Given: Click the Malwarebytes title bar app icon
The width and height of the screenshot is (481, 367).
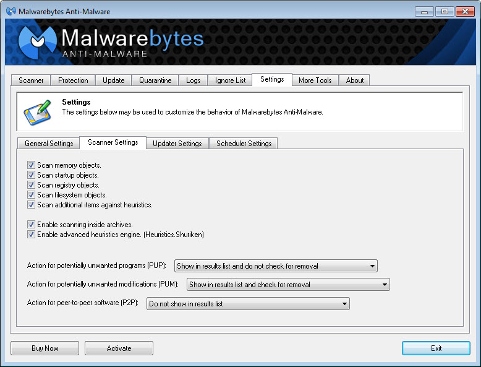Looking at the screenshot, I should [11, 11].
